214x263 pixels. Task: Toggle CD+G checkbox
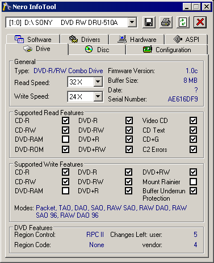click(193, 139)
